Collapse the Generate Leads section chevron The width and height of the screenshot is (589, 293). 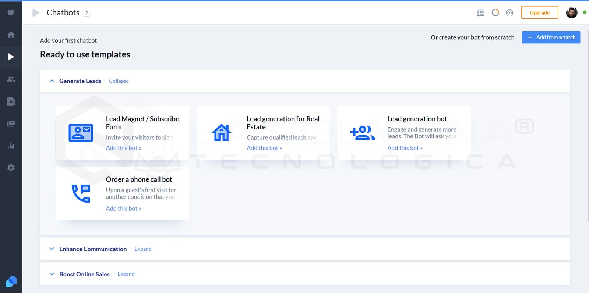coord(52,81)
